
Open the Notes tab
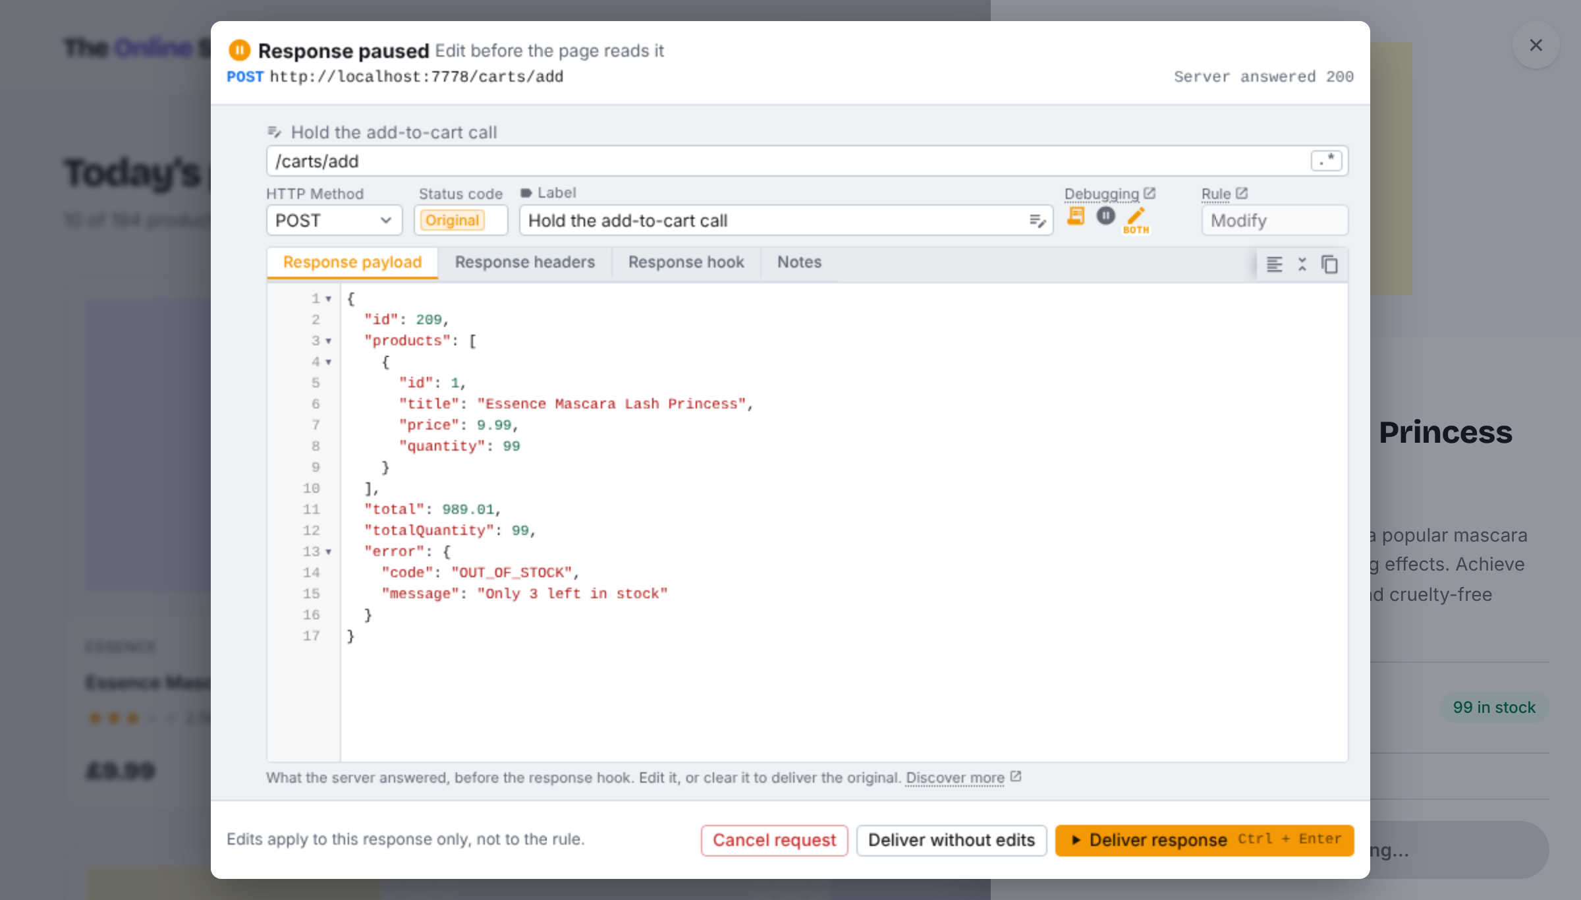click(x=799, y=262)
